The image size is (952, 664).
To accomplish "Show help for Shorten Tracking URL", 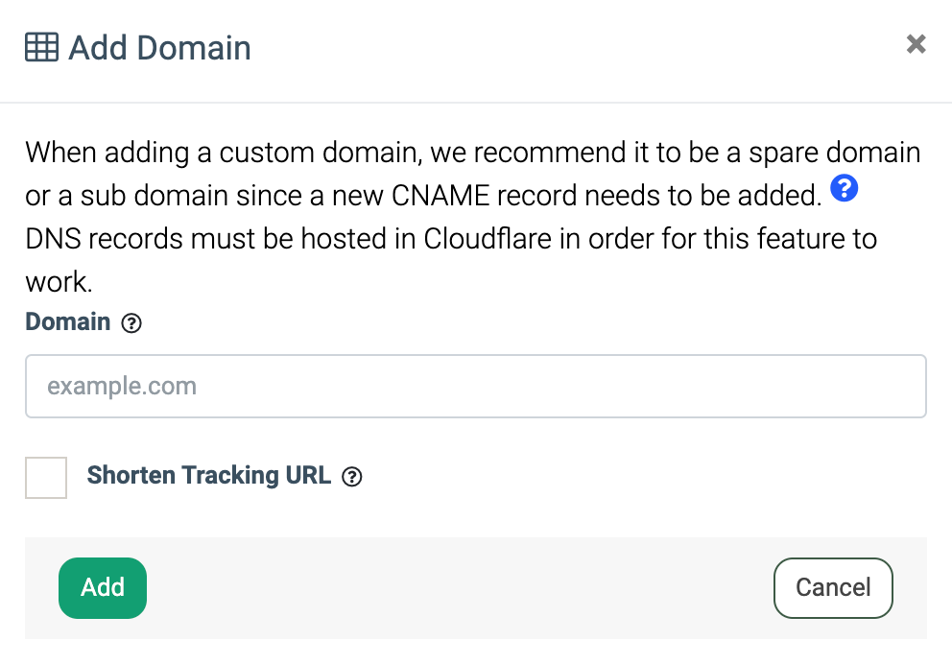I will tap(352, 477).
